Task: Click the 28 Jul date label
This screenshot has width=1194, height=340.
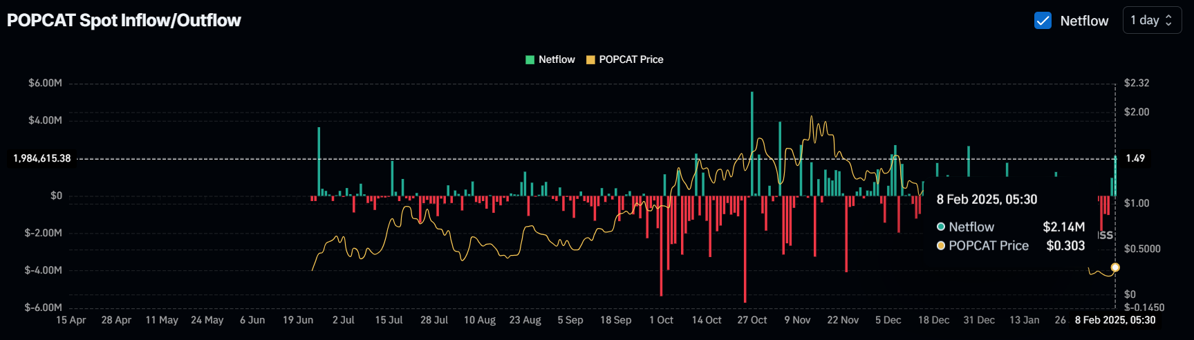Action: 434,320
